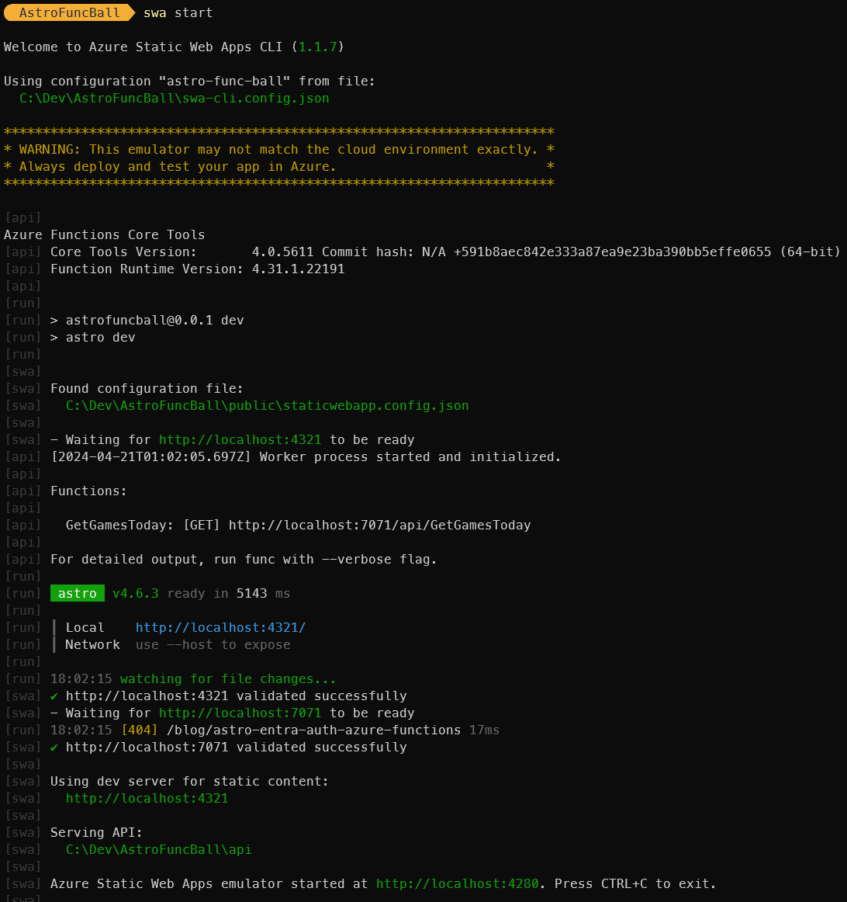The height and width of the screenshot is (902, 847).
Task: Click checkmark beside localhost:4321 validated
Action: tap(54, 696)
